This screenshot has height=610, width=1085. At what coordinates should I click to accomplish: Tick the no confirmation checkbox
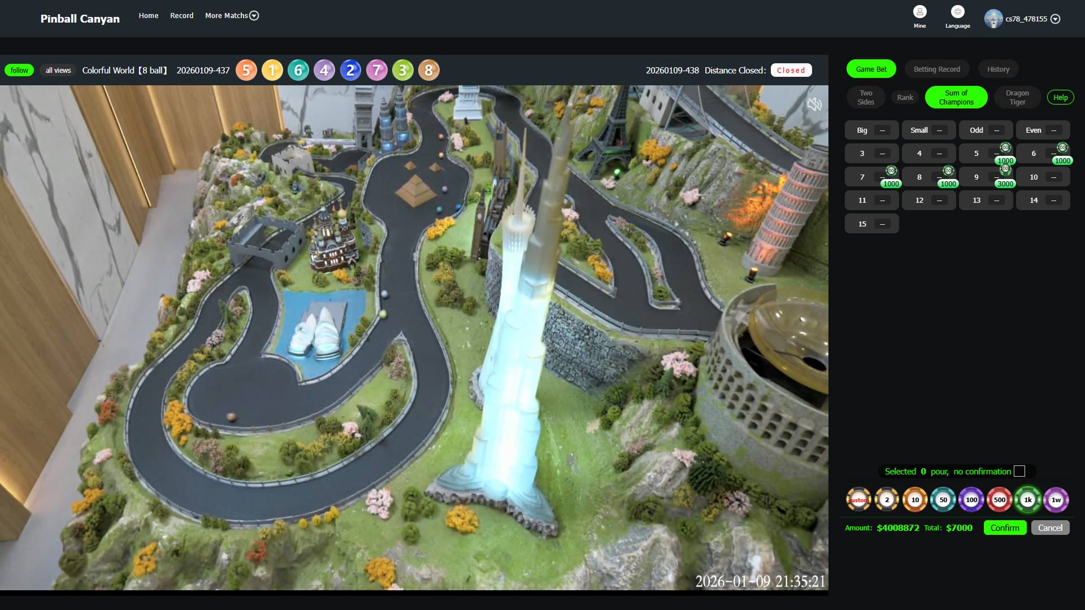(x=1019, y=471)
